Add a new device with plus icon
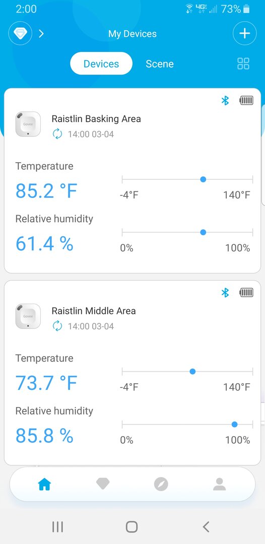 (244, 33)
